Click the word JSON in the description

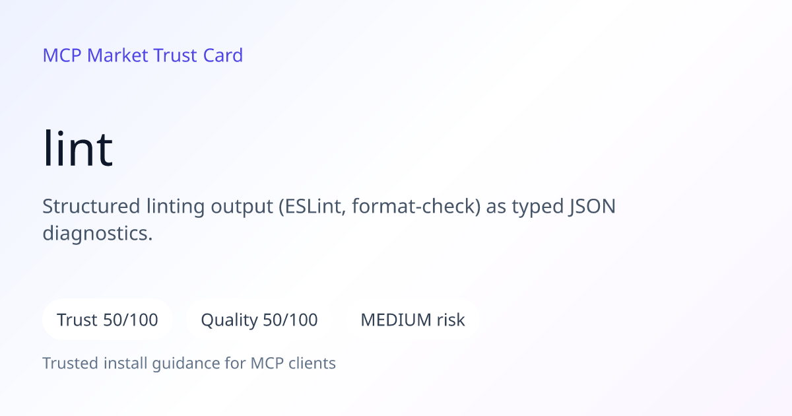tap(591, 207)
